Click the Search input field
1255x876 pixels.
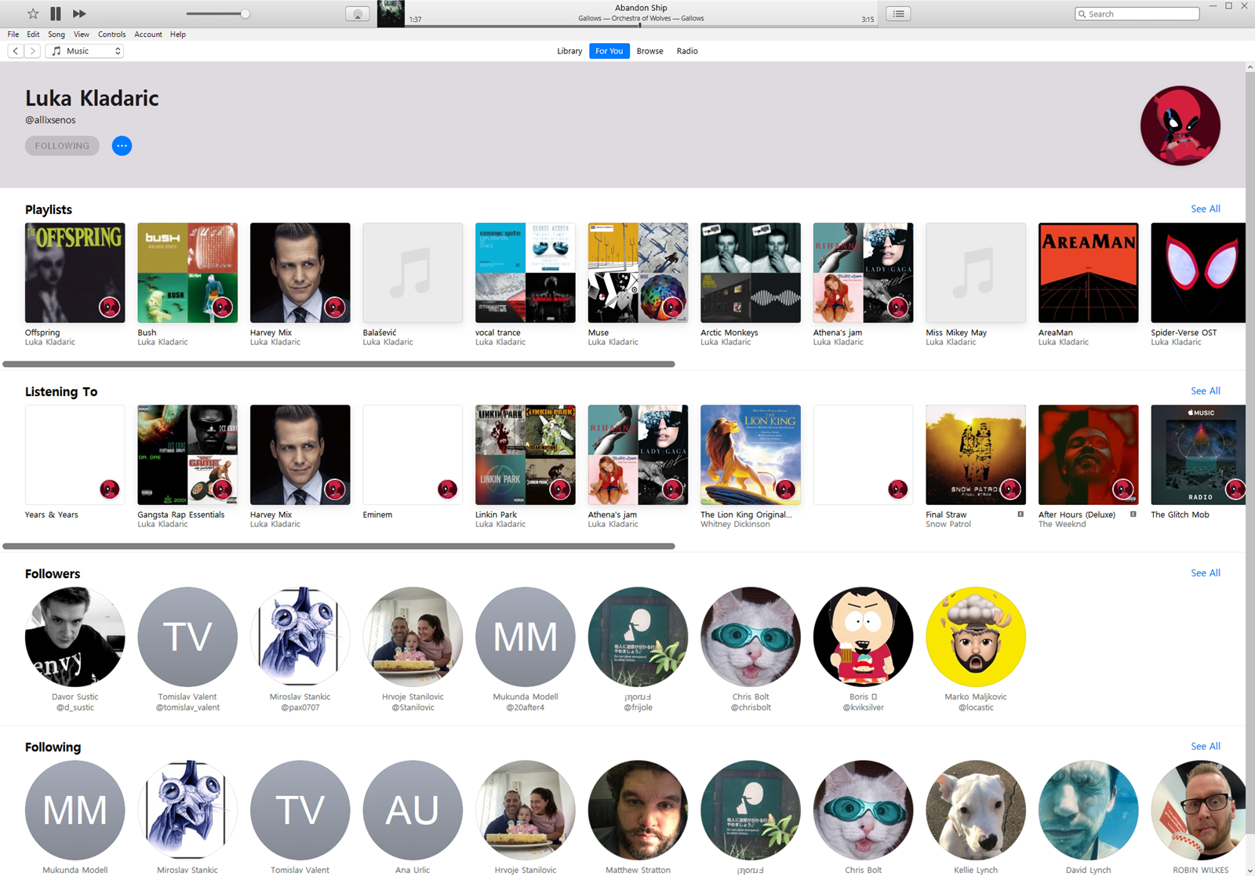(x=1137, y=14)
